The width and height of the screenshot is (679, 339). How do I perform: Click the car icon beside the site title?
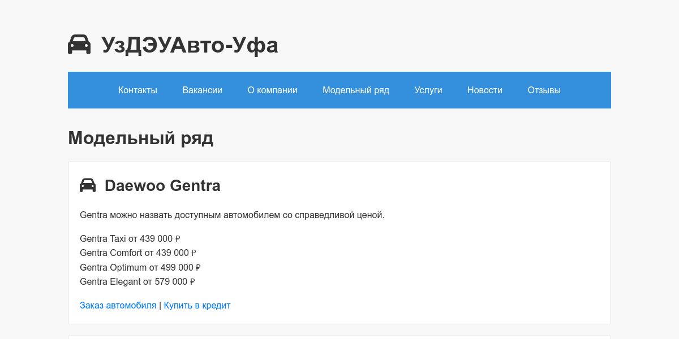[79, 45]
